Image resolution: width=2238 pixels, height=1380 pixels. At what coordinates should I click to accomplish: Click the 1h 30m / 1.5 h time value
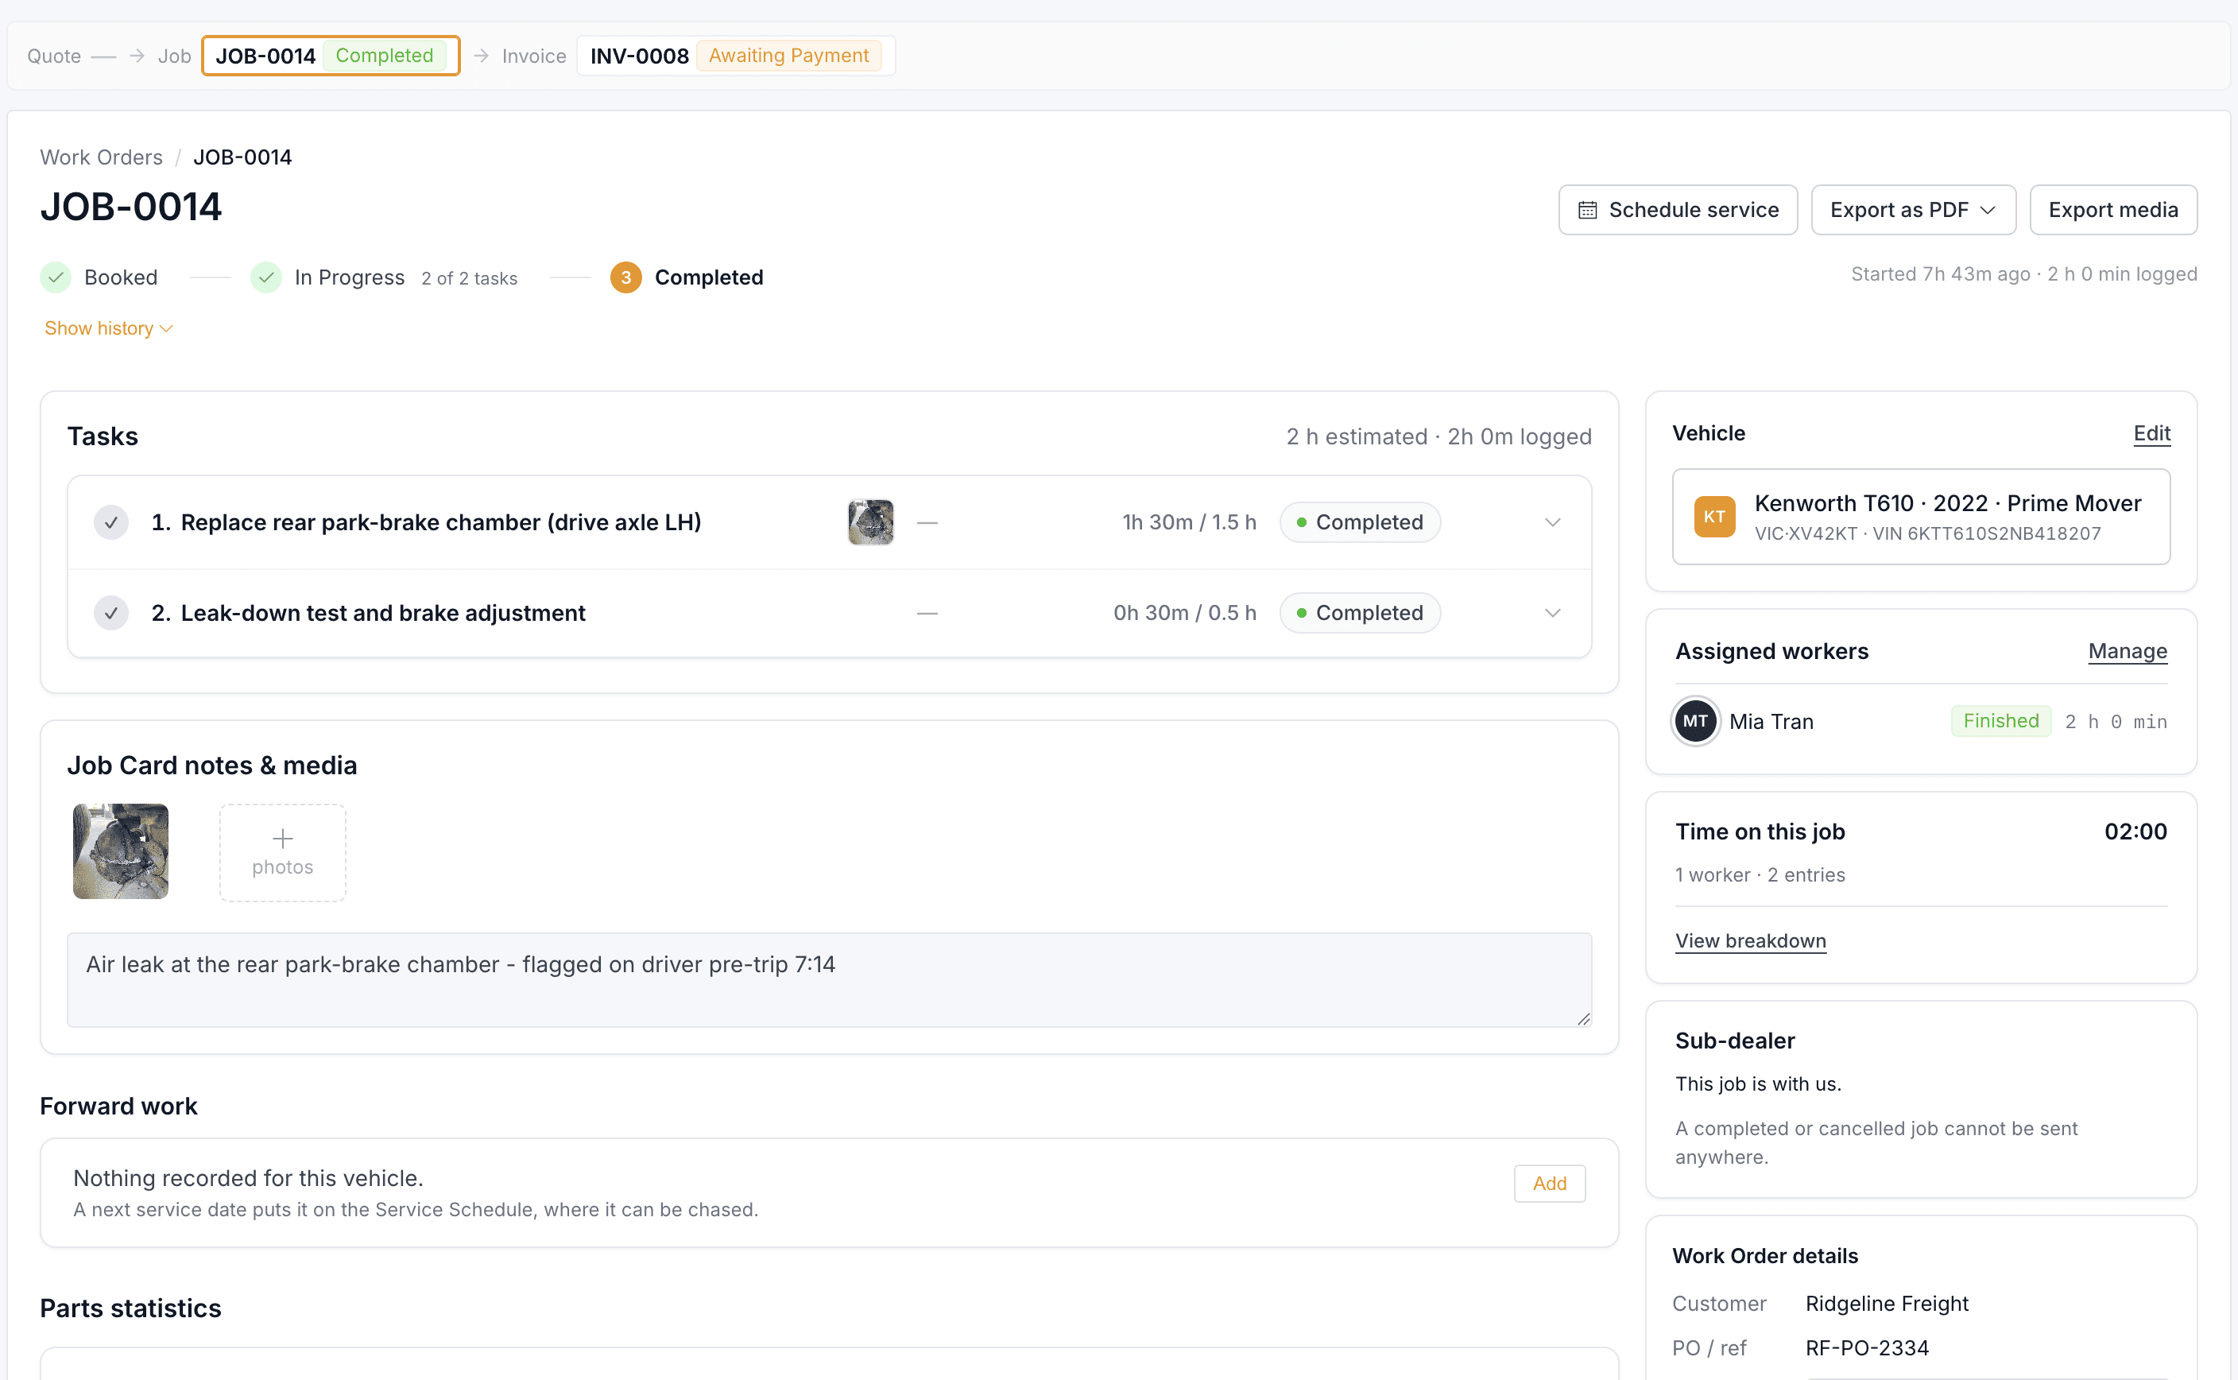(1189, 523)
